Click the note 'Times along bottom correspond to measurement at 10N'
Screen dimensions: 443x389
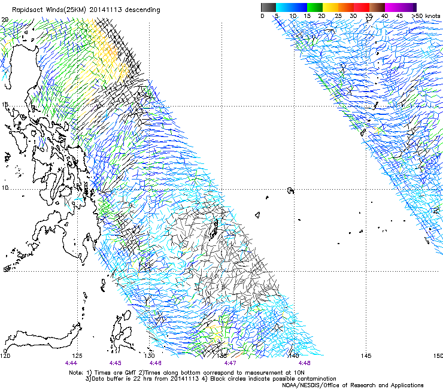click(x=224, y=373)
